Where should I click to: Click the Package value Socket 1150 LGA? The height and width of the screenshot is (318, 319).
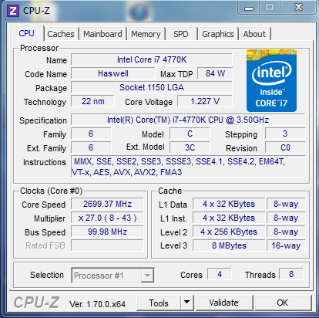click(152, 87)
